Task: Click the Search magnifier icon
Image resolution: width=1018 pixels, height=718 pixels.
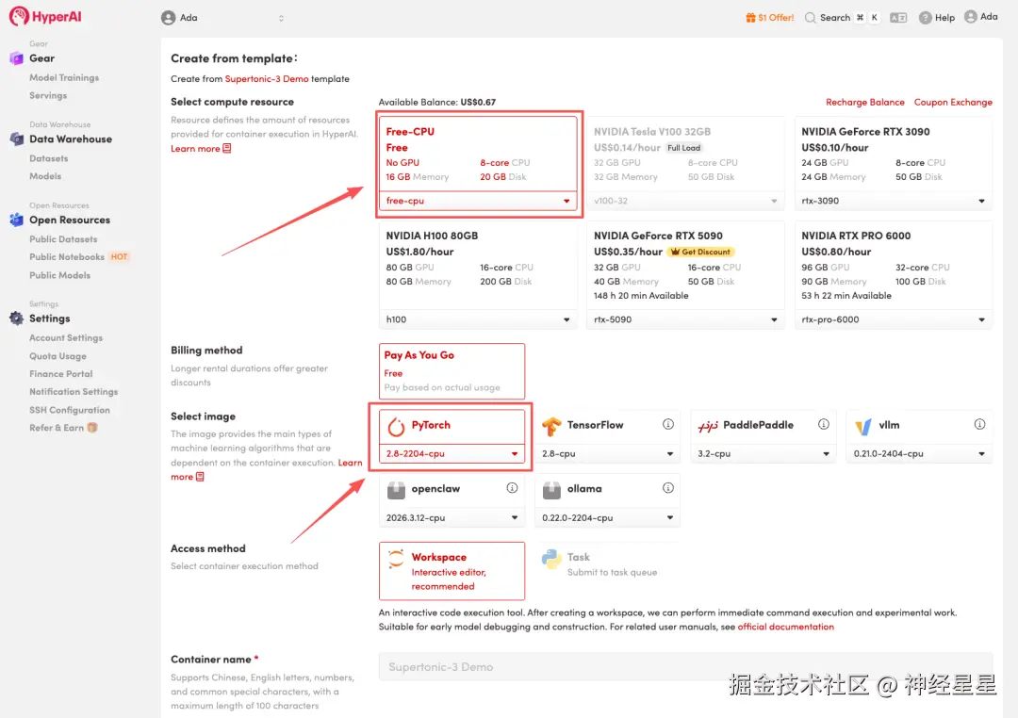Action: tap(810, 18)
